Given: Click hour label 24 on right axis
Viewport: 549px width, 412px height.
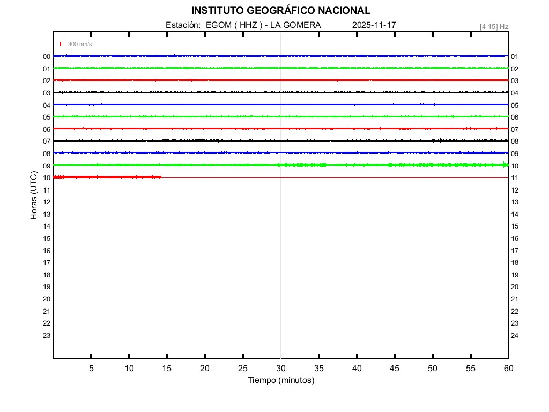Looking at the screenshot, I should (x=515, y=336).
